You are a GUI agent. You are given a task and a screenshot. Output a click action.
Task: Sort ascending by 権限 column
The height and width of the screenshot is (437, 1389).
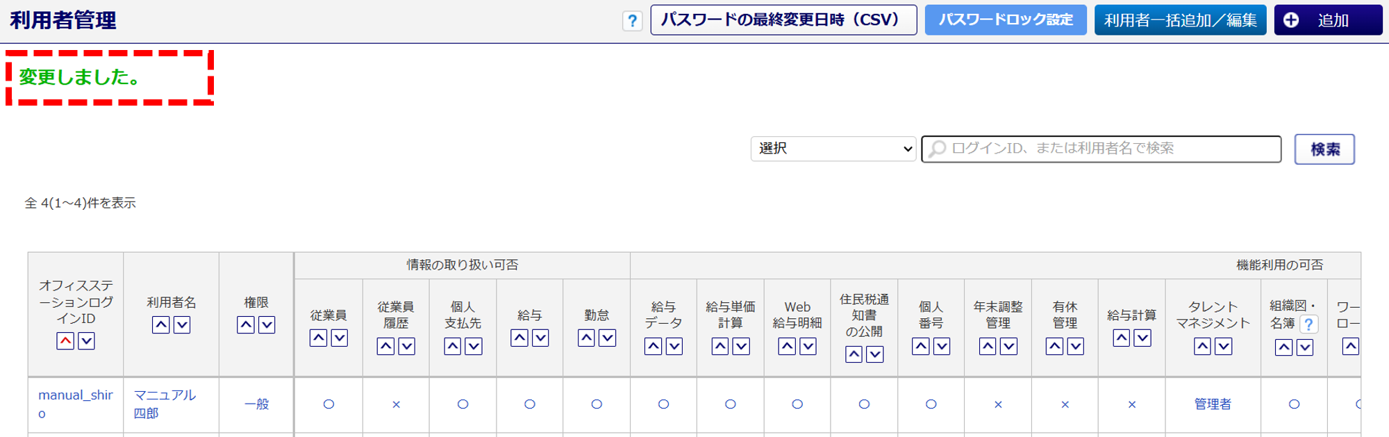pyautogui.click(x=246, y=325)
